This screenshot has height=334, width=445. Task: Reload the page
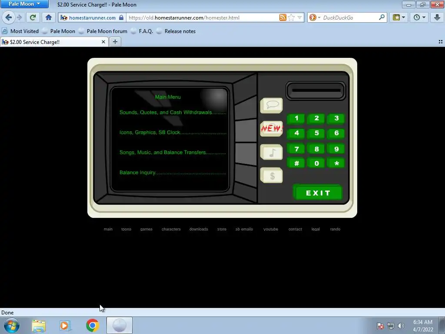tap(33, 17)
